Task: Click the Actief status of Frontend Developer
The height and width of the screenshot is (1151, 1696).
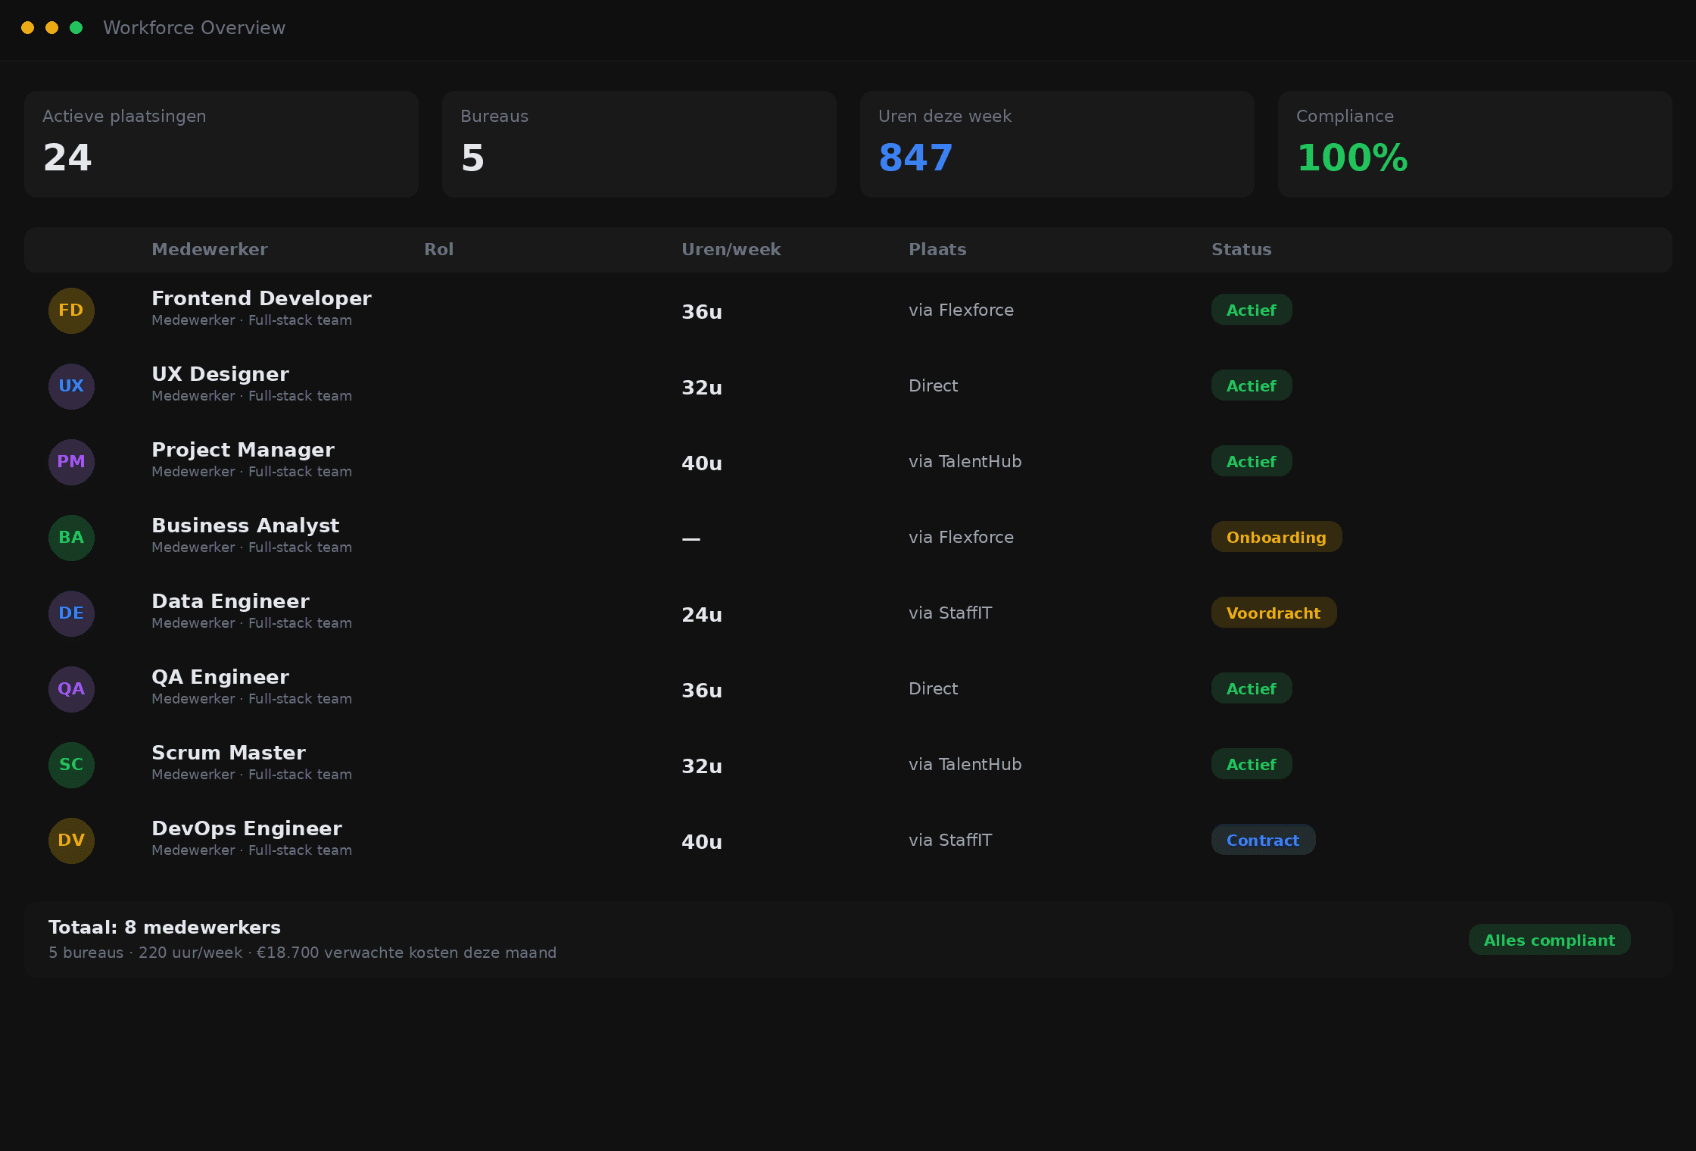Action: 1252,310
